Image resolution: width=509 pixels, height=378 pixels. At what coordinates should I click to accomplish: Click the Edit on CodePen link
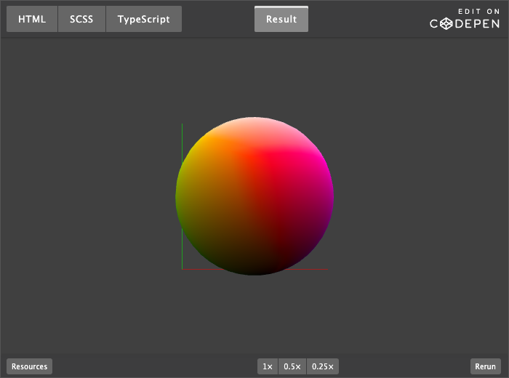click(465, 20)
